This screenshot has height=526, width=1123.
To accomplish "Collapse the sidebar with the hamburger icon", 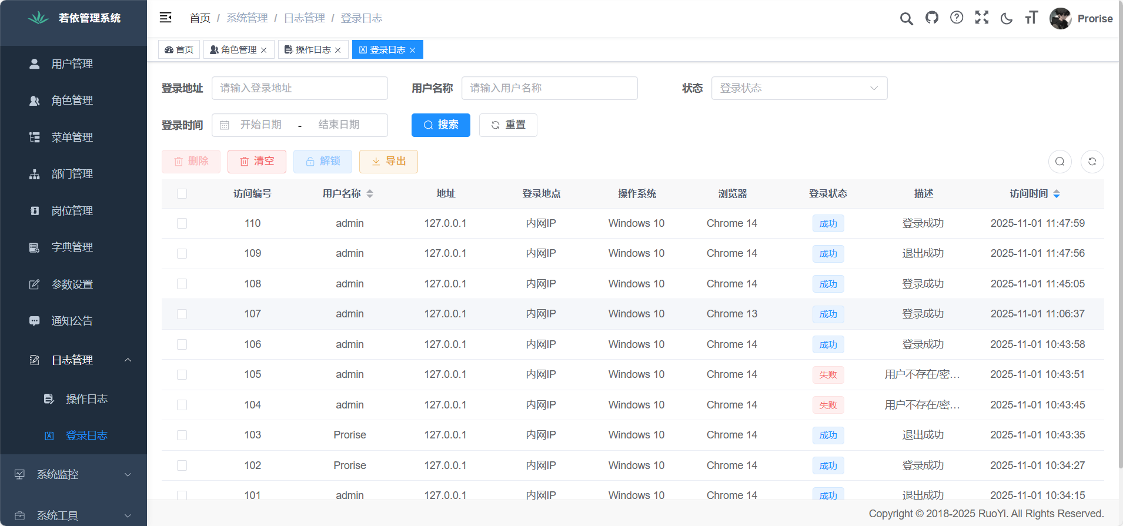I will point(165,18).
